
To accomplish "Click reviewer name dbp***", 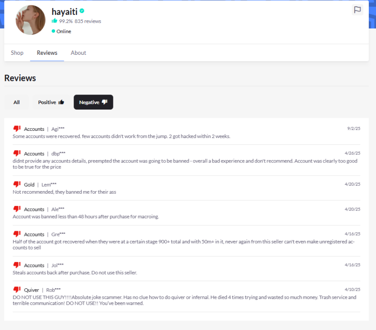I will click(58, 154).
